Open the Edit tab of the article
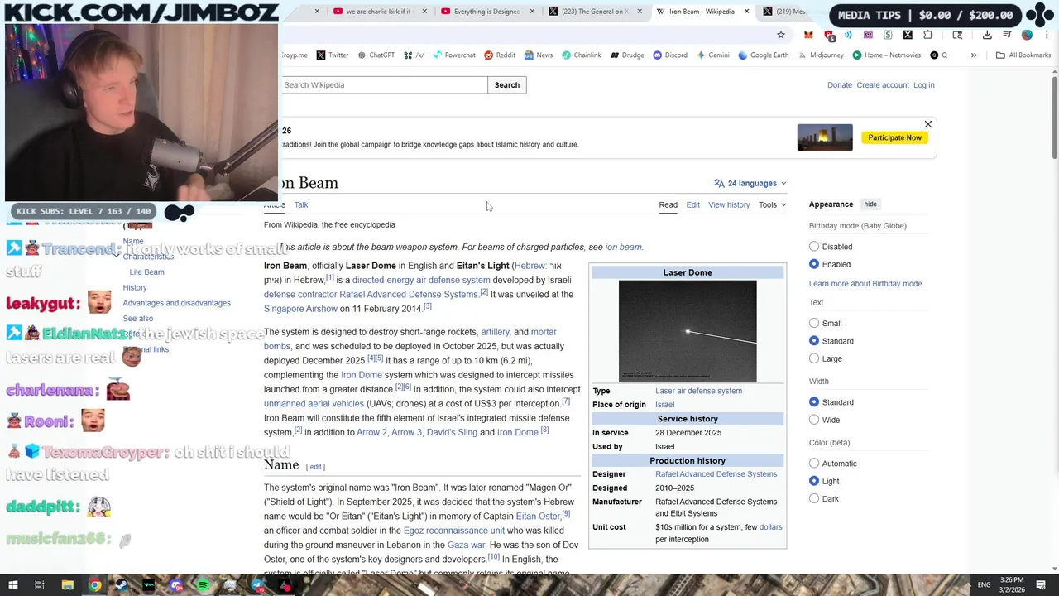Image resolution: width=1059 pixels, height=596 pixels. (x=692, y=204)
